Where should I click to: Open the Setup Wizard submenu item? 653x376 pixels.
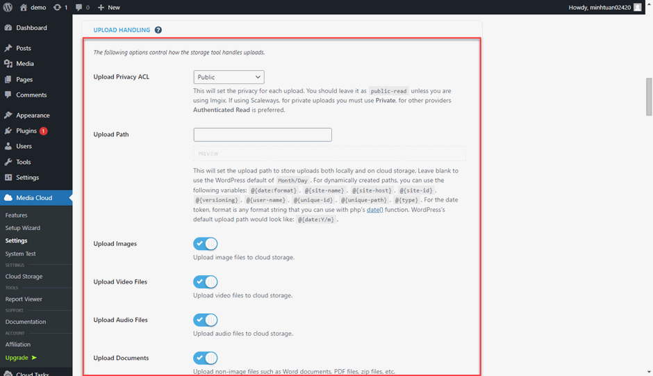tap(22, 228)
